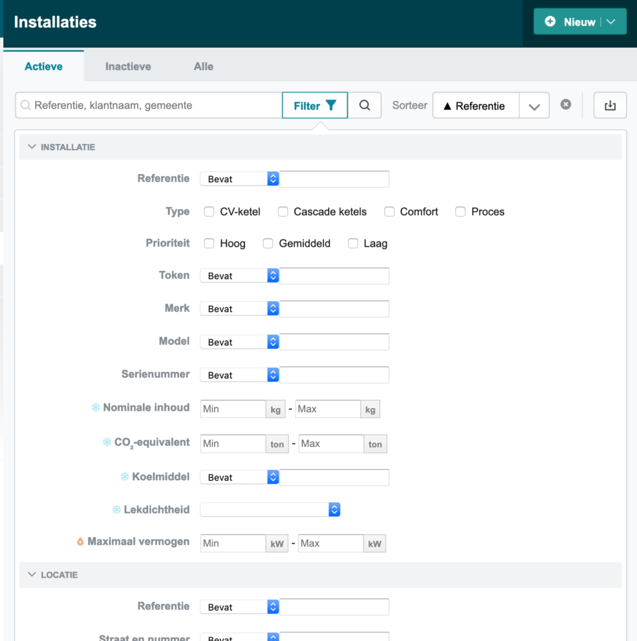The image size is (637, 641).
Task: Click Nominale inhoud Min field
Action: click(x=233, y=409)
